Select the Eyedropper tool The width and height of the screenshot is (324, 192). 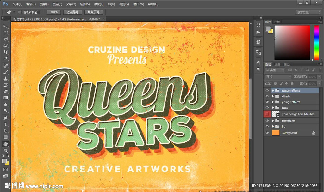pos(6,59)
